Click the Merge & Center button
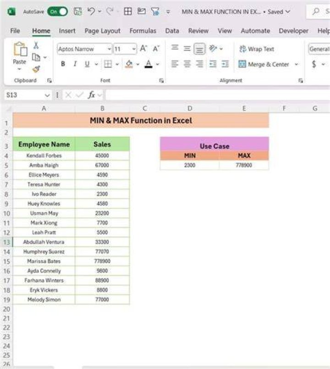The width and height of the screenshot is (330, 369). [x=264, y=64]
